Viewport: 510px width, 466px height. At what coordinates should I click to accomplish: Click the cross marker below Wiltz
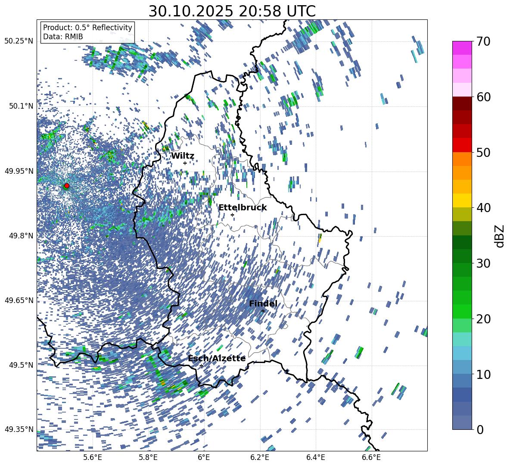pyautogui.click(x=185, y=163)
